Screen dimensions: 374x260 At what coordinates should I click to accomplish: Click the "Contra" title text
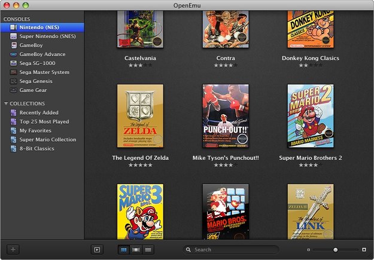click(226, 58)
